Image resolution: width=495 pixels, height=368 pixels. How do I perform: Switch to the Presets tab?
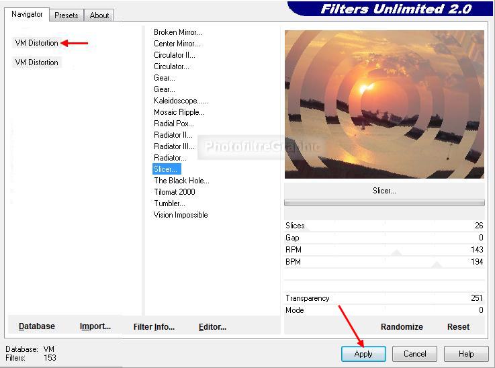(66, 15)
